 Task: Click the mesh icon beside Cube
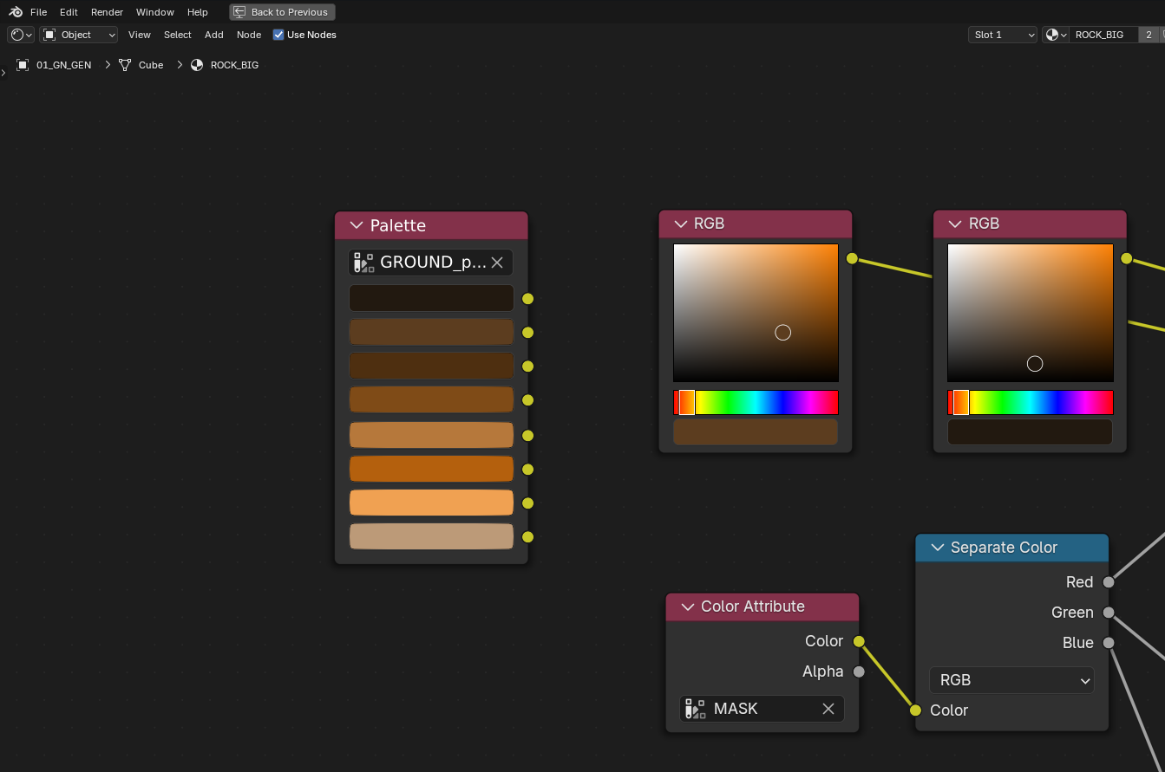(x=125, y=65)
